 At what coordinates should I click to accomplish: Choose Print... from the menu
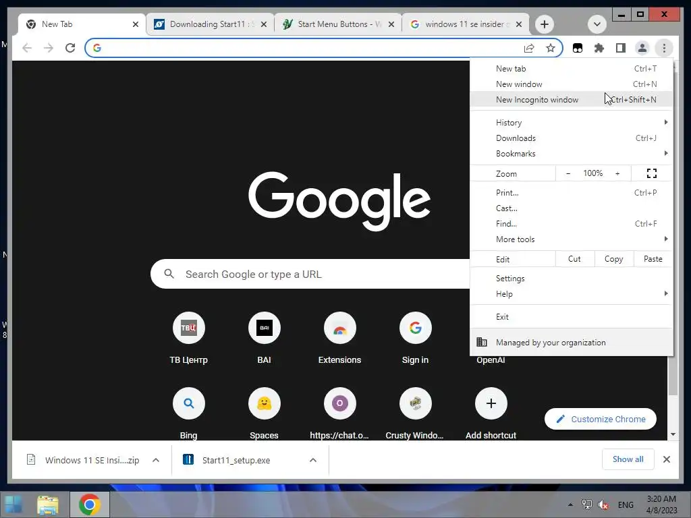tap(572, 192)
